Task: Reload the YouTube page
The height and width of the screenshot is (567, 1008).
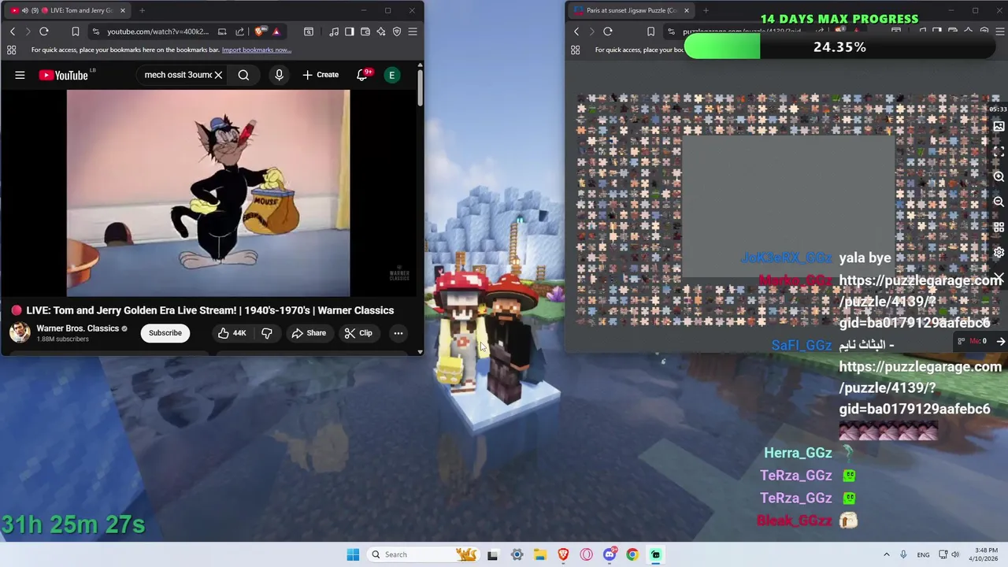Action: click(x=44, y=31)
